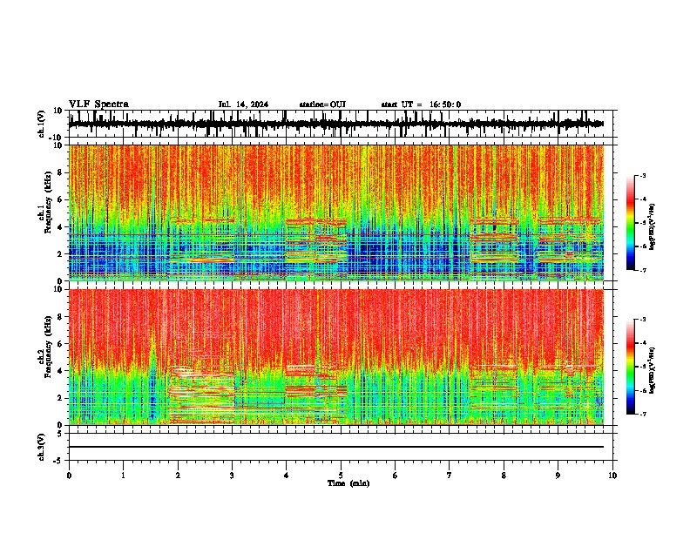The height and width of the screenshot is (533, 690).
Task: Click the 7 tick on the time axis
Action: (x=450, y=476)
